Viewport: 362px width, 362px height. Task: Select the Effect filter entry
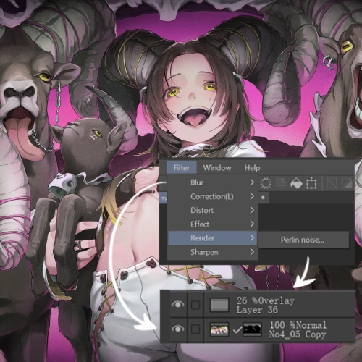click(x=213, y=224)
